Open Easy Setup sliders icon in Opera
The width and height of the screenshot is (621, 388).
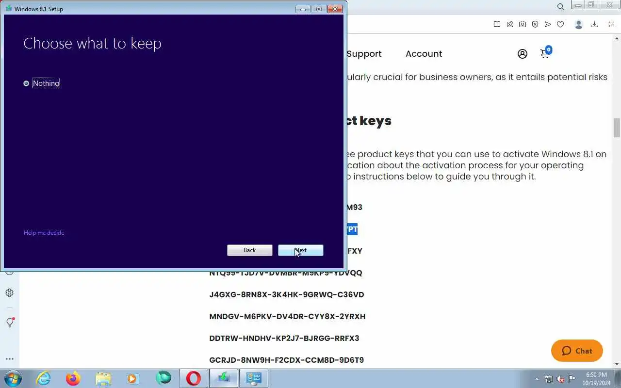pyautogui.click(x=611, y=24)
